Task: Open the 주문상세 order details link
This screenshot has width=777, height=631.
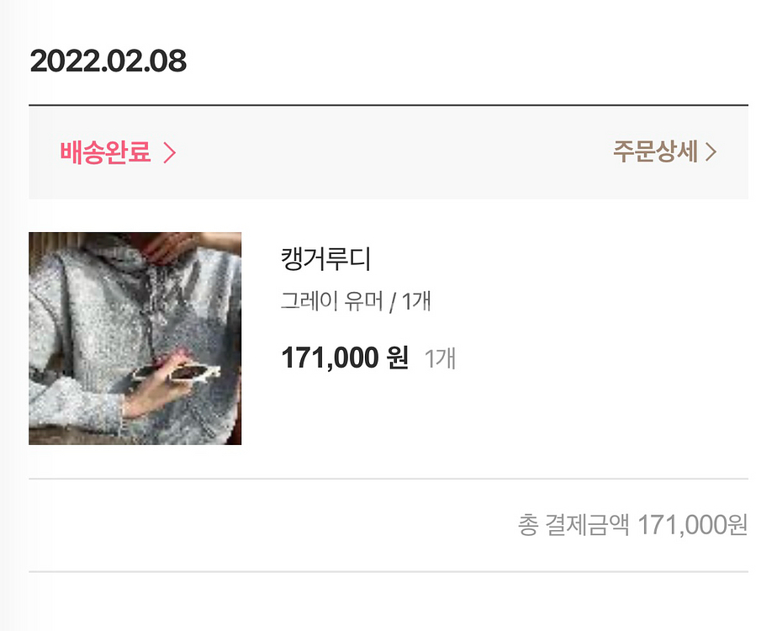Action: [x=655, y=152]
